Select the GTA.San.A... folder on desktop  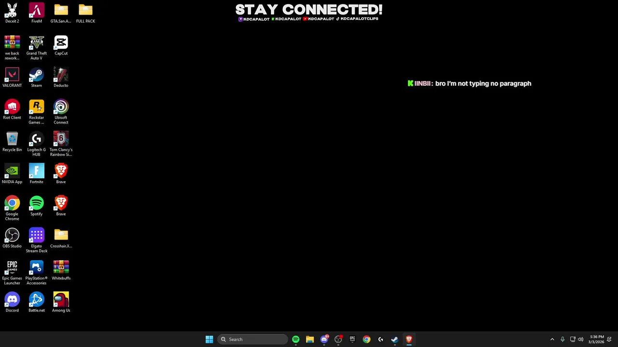(x=61, y=13)
